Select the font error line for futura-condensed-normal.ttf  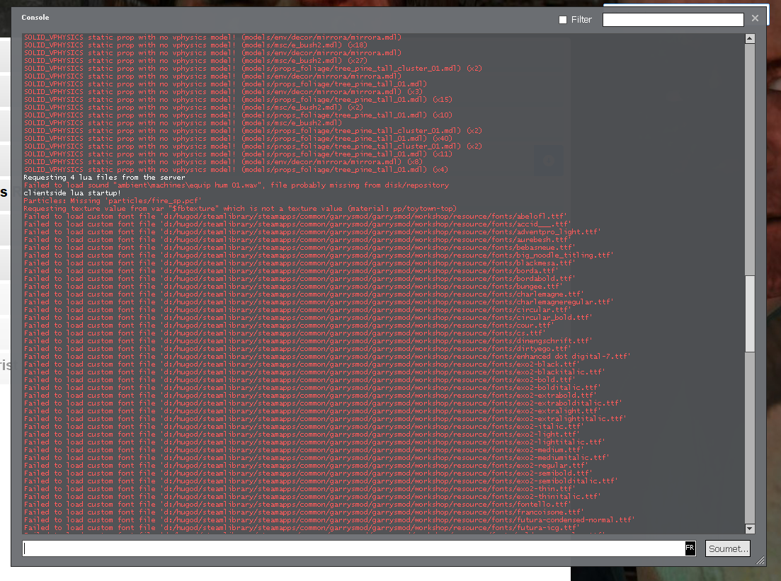pyautogui.click(x=329, y=519)
